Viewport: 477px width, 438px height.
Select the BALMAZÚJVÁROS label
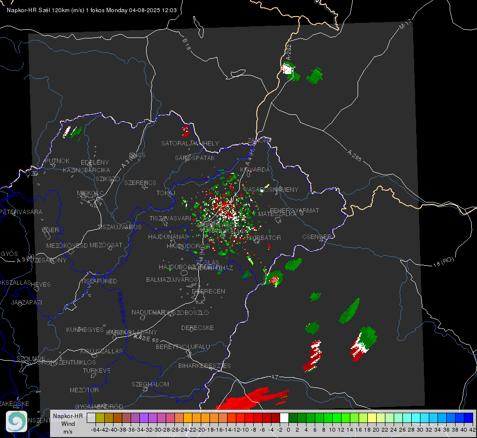pos(172,279)
